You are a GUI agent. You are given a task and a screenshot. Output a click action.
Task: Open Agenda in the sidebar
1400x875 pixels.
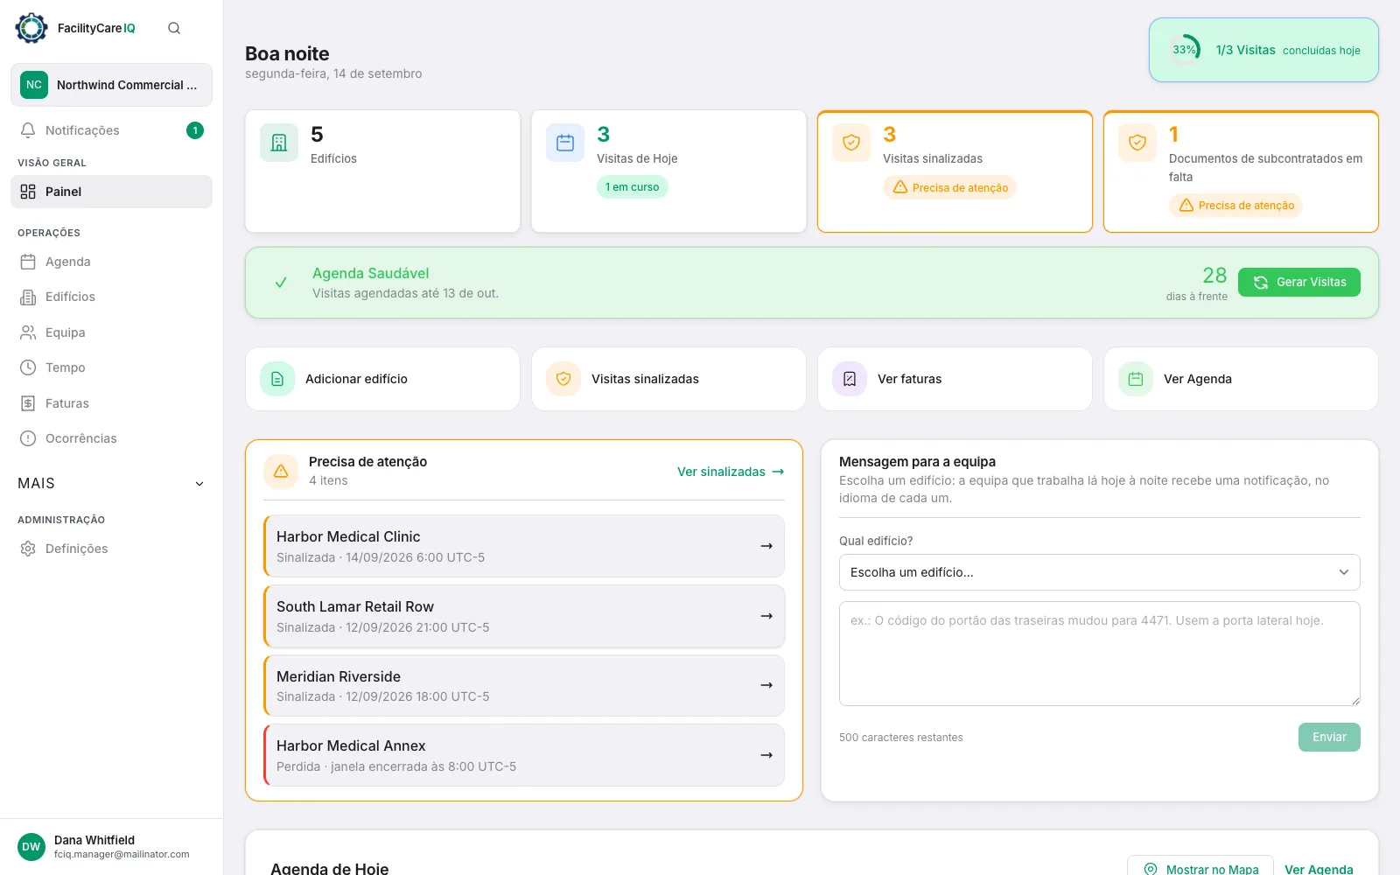pyautogui.click(x=112, y=262)
